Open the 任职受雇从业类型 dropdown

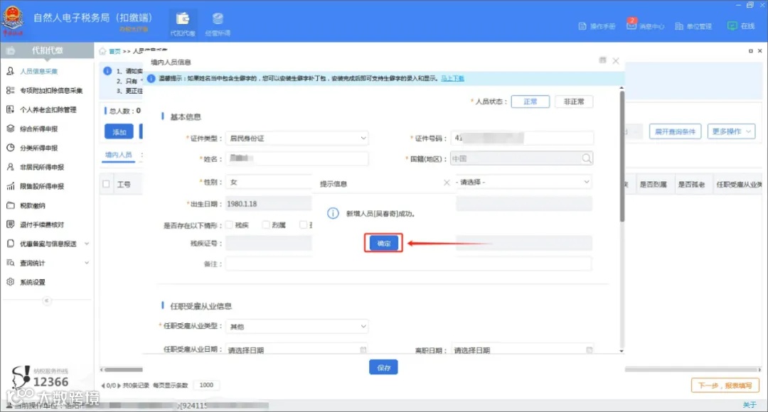(297, 326)
